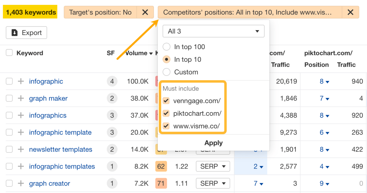Open the "infographics" keyword link

[x=48, y=115]
